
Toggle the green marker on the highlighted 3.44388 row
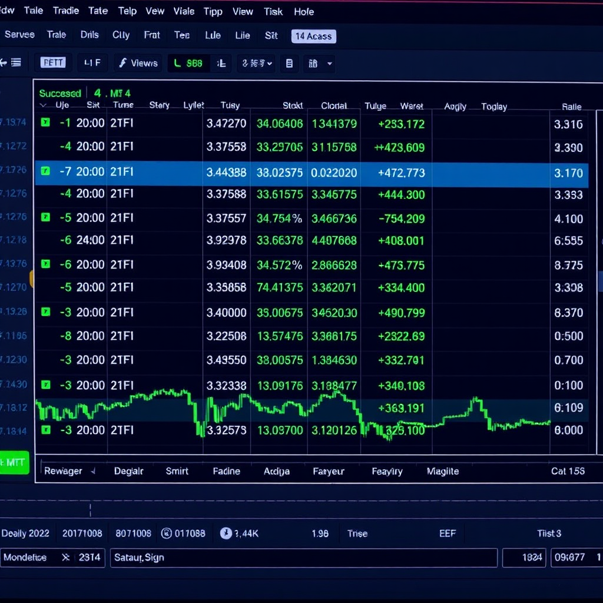click(x=45, y=171)
